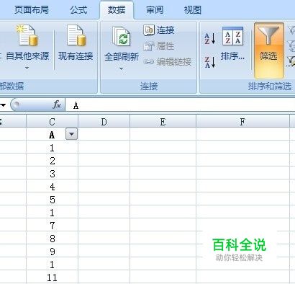Image resolution: width=295 pixels, height=284 pixels.
Task: Sort ascending with A-Z icon
Action: click(210, 39)
